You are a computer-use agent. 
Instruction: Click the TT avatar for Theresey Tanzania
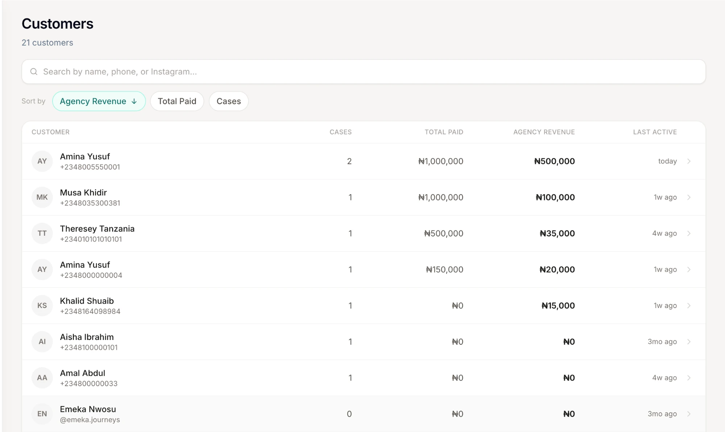tap(42, 233)
